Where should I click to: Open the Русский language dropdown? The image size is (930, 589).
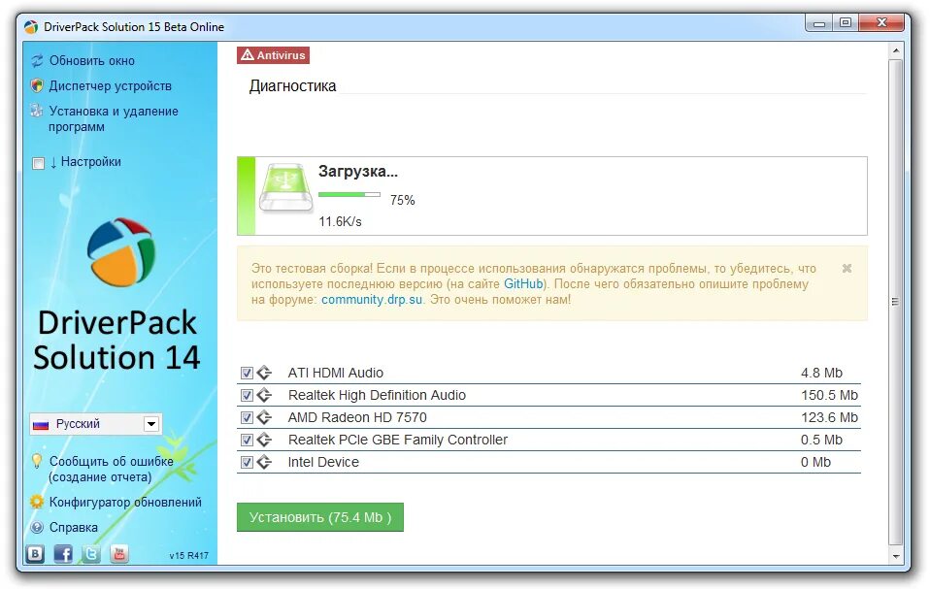coord(95,424)
